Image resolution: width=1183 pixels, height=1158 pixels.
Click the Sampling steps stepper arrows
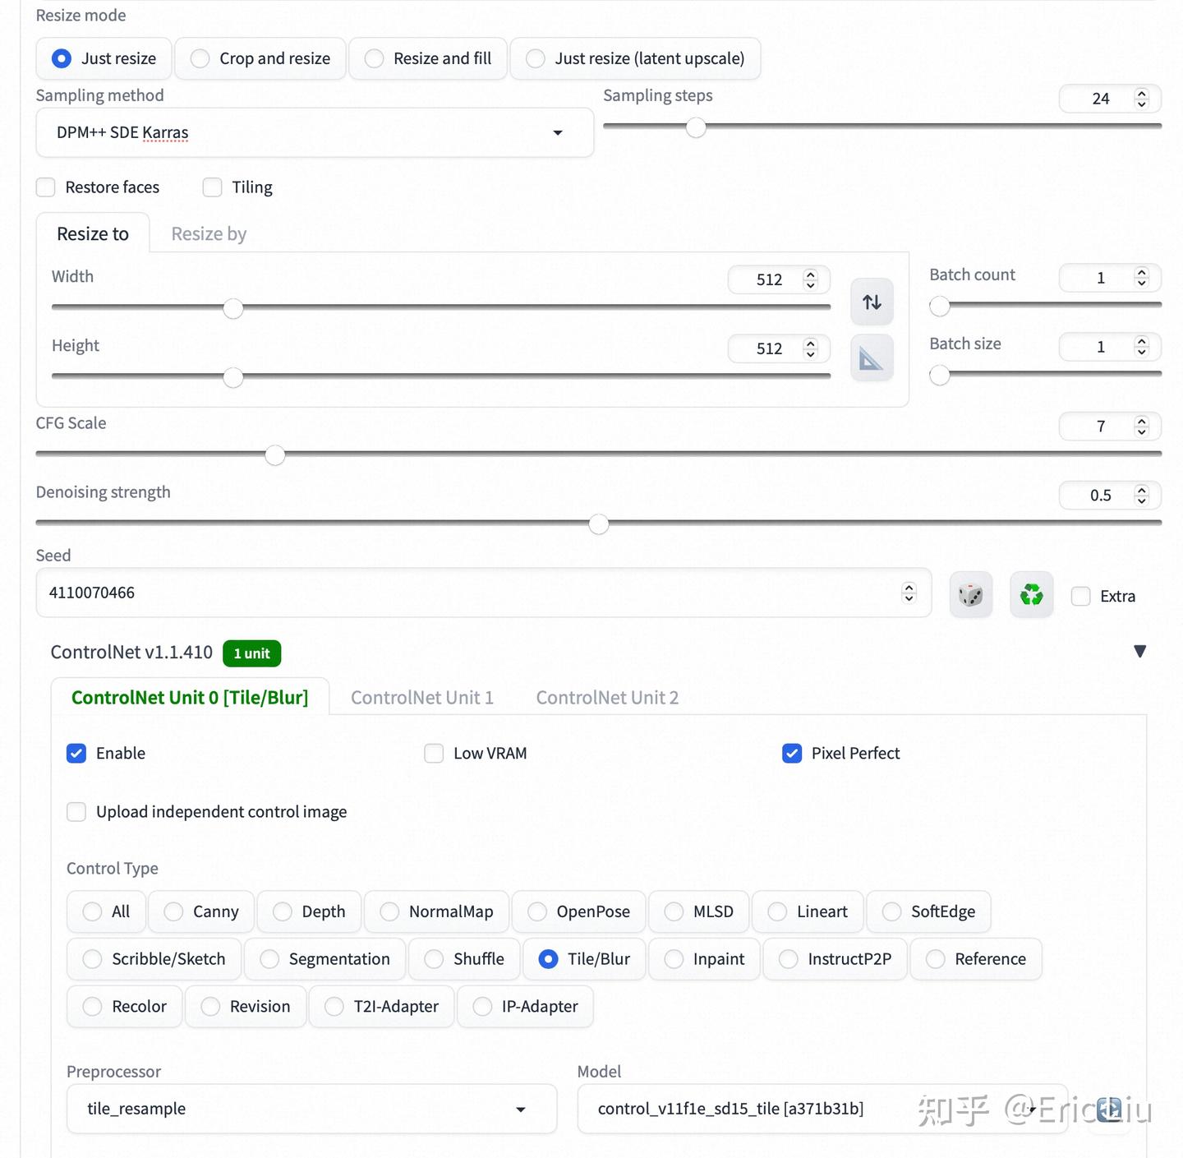[1141, 99]
